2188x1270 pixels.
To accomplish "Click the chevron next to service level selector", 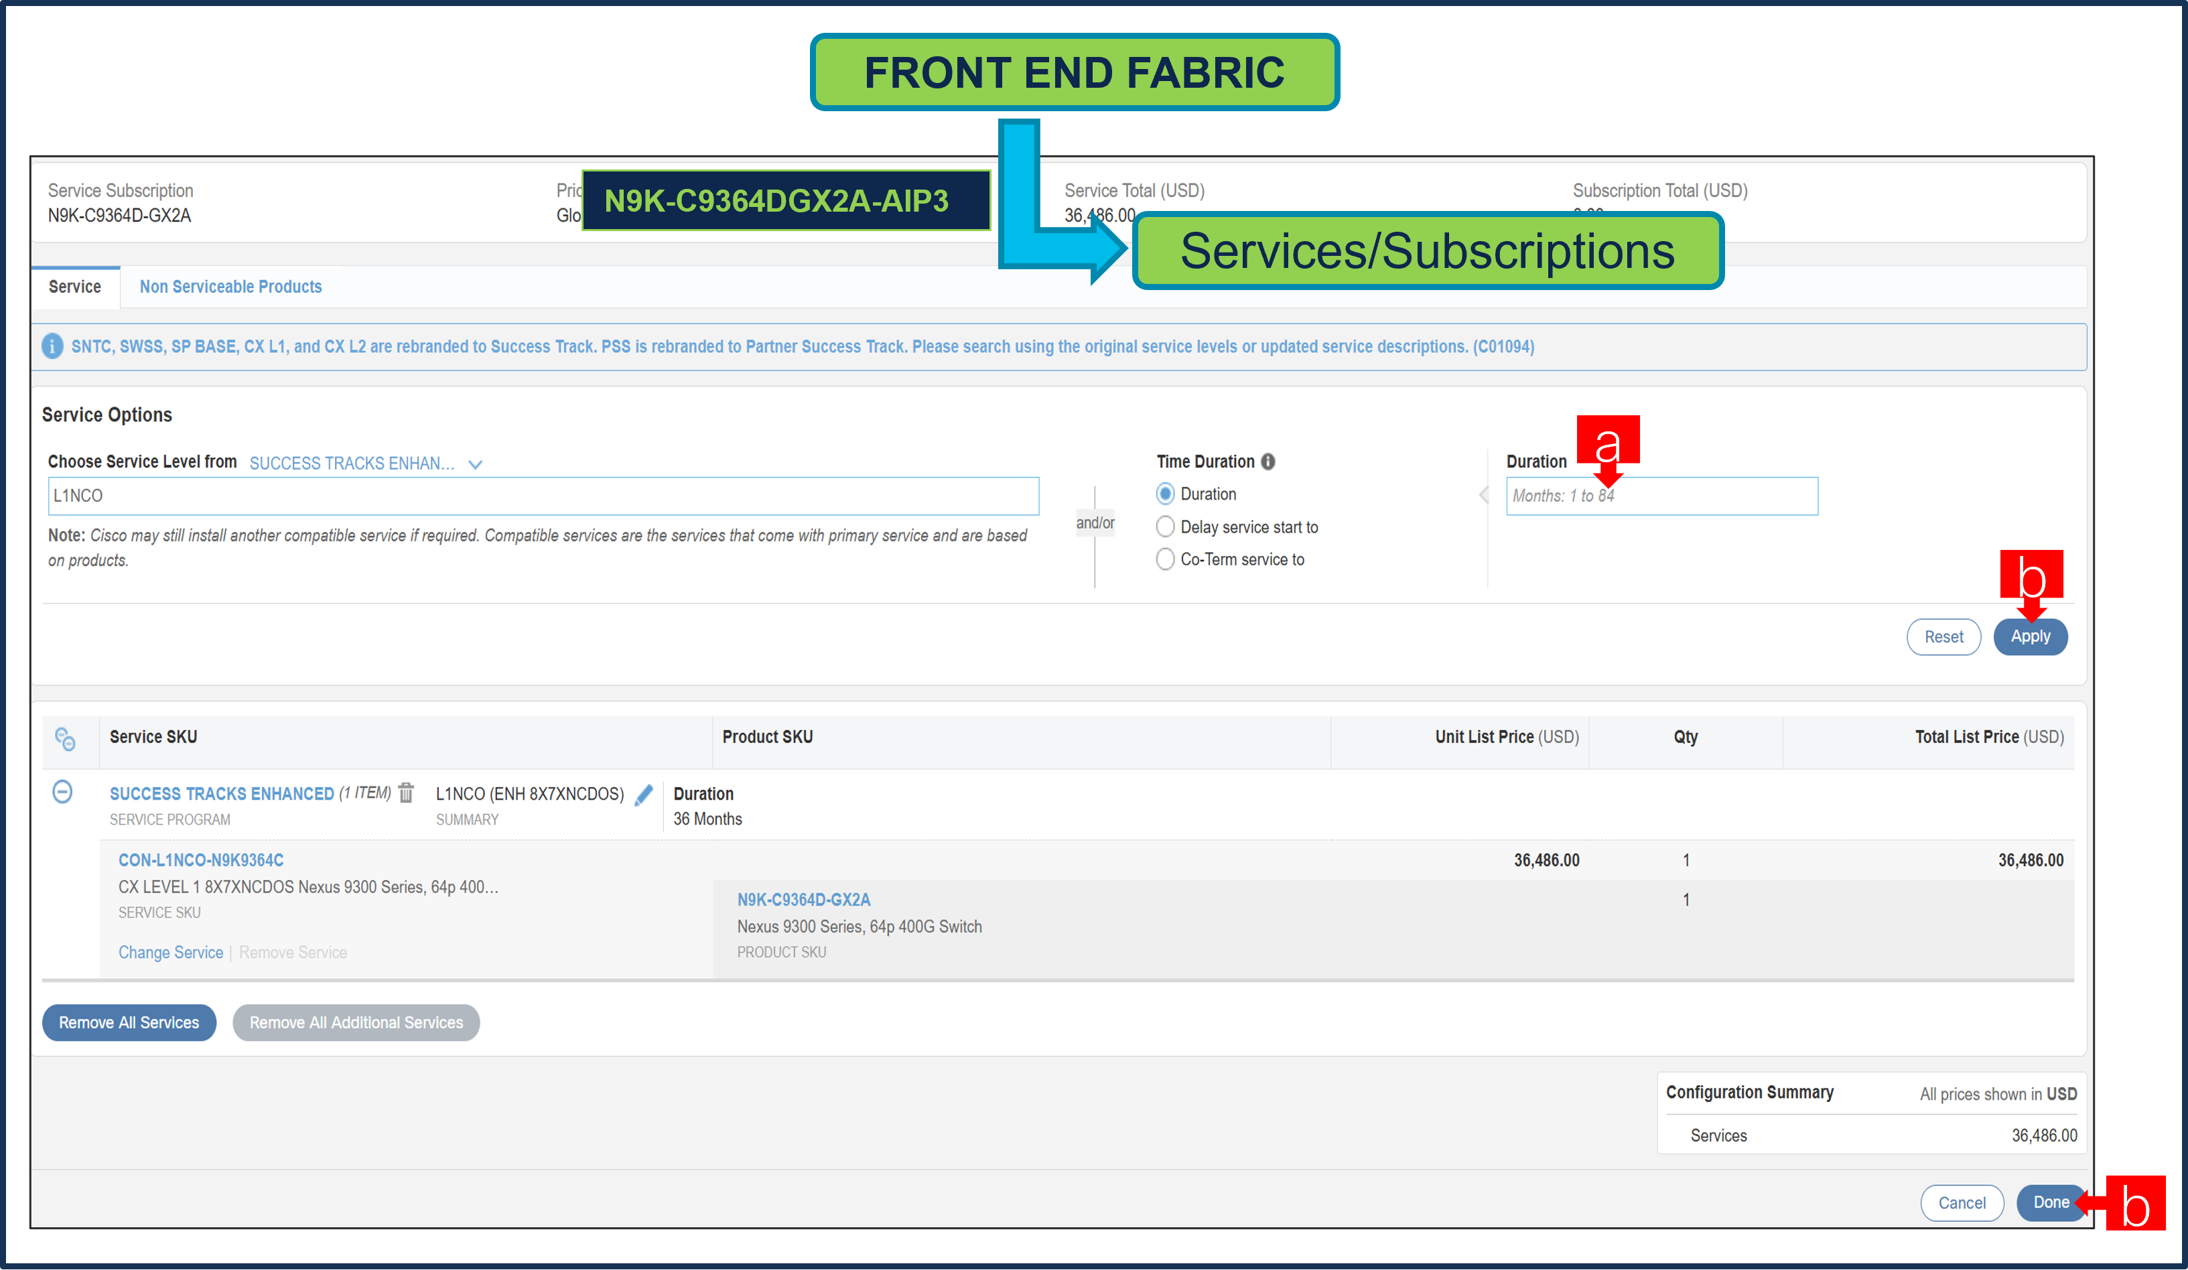I will [x=475, y=464].
